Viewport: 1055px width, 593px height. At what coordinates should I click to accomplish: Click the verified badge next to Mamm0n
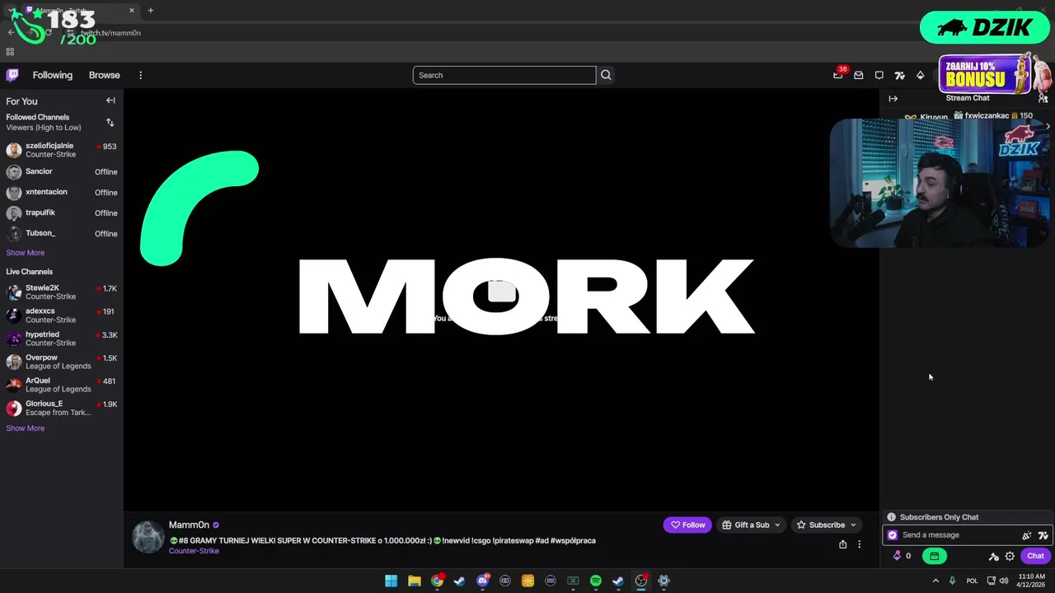[x=216, y=525]
